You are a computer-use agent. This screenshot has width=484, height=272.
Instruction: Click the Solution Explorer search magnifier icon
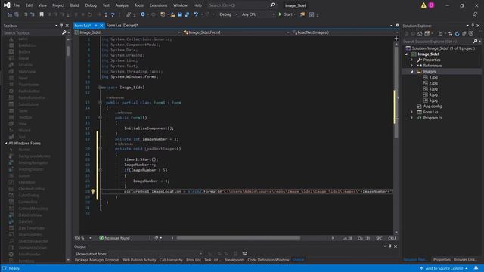(x=476, y=41)
